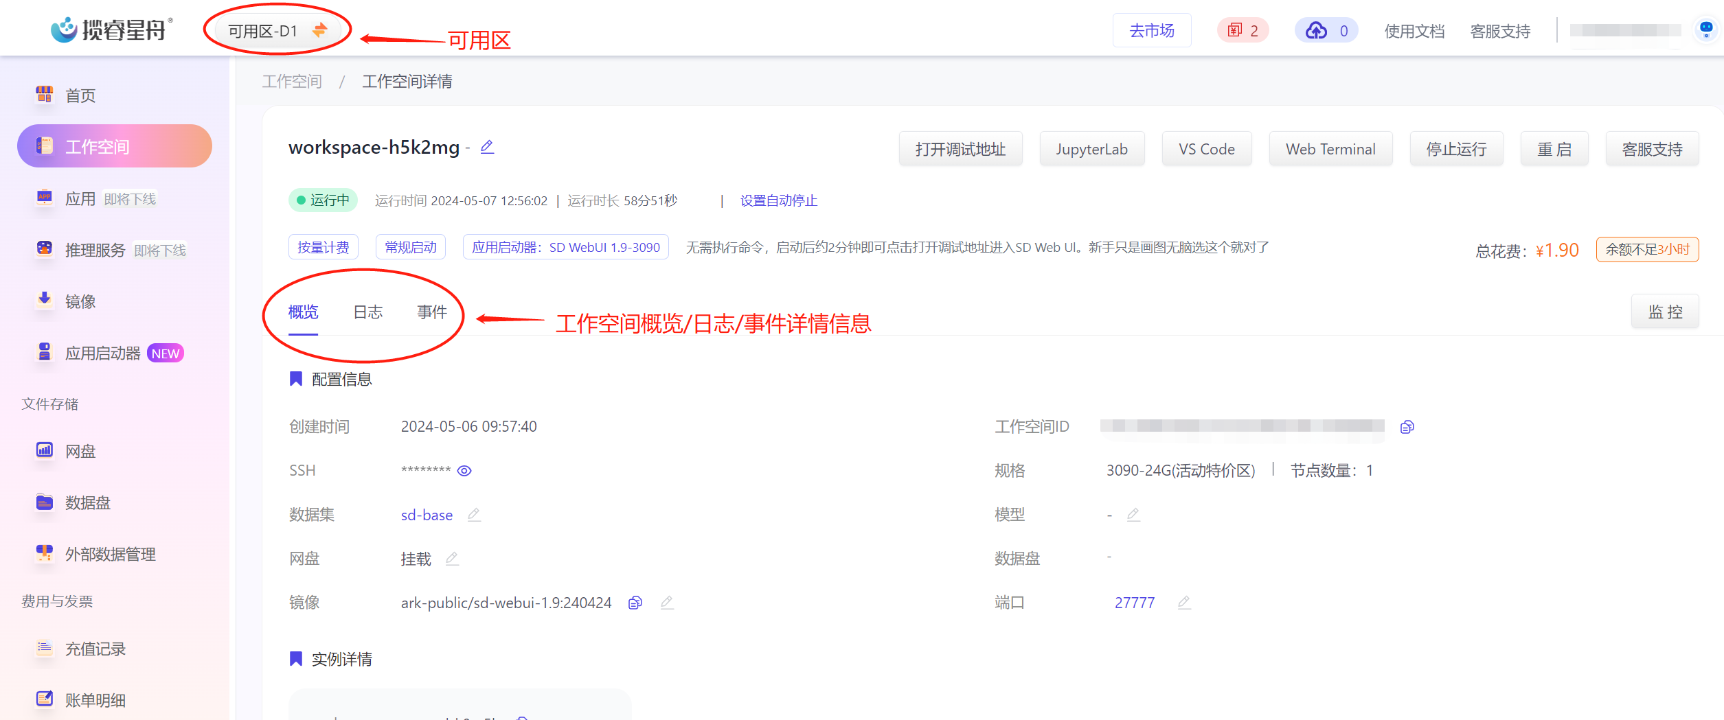
Task: Open sd-base dataset link
Action: point(427,515)
